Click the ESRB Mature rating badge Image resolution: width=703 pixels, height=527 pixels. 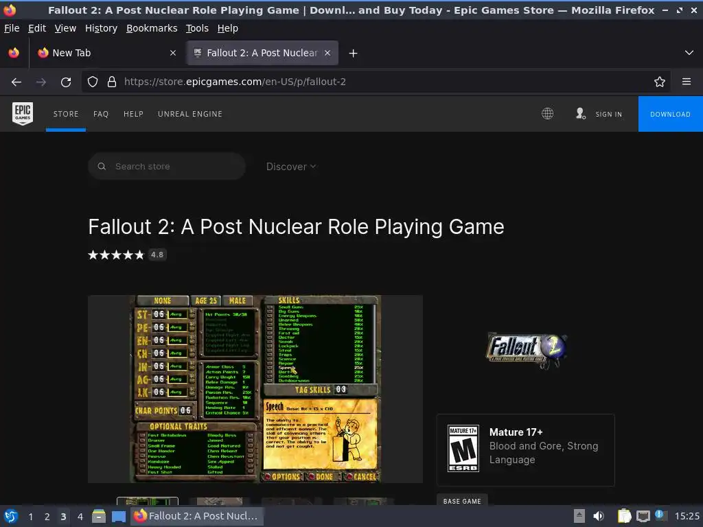click(x=463, y=448)
